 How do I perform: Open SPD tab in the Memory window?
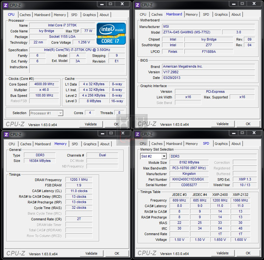pos(75,144)
